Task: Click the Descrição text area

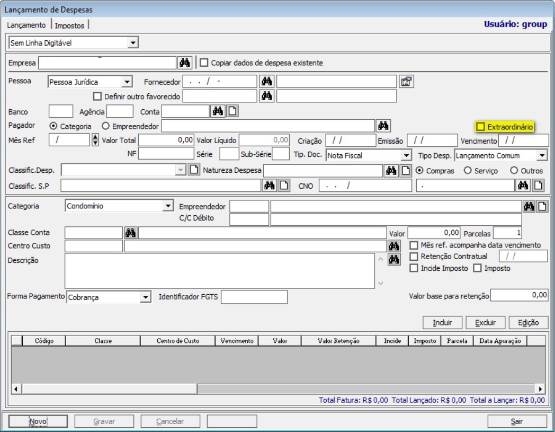Action: tap(219, 270)
